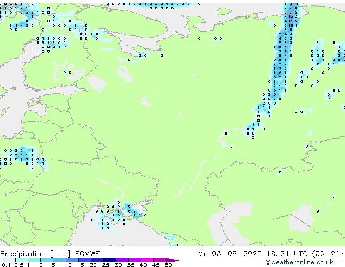Click the '0.1' legend scale label
Viewport: 345px width, 267px height.
[6, 265]
